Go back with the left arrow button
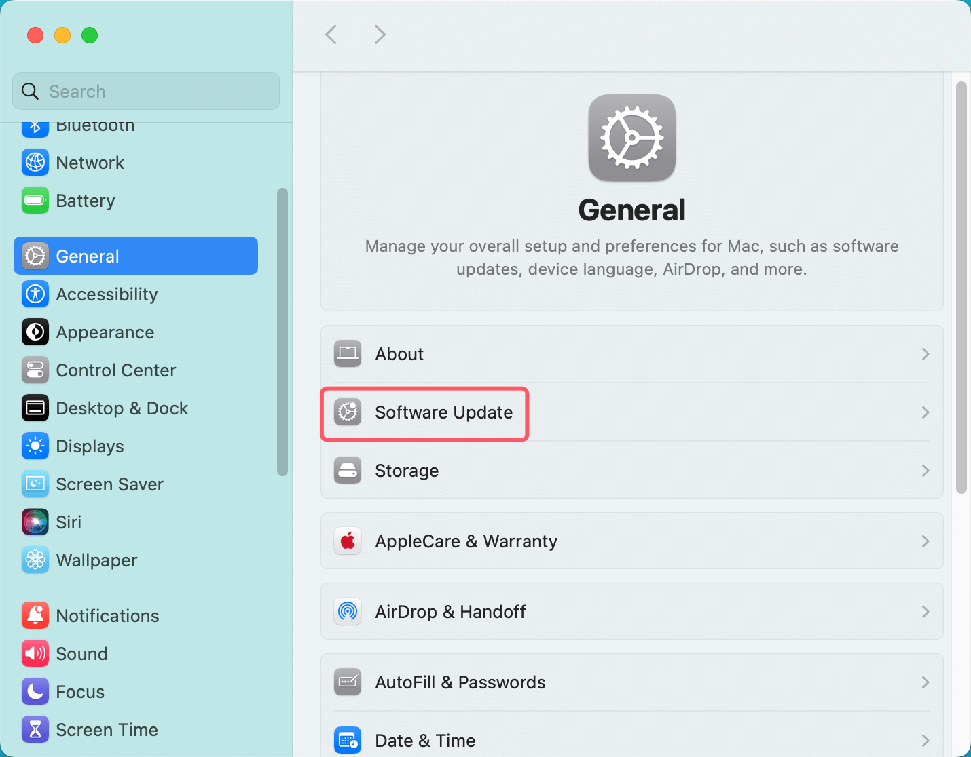 click(331, 35)
